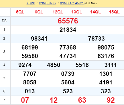Image resolution: width=124 pixels, height=105 pixels.
Task: Click seventh prize number 12
Action: pos(54,100)
